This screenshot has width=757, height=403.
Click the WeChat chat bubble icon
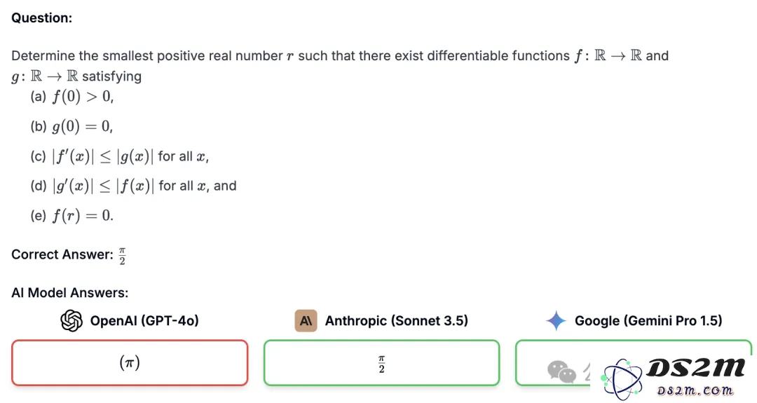(561, 371)
